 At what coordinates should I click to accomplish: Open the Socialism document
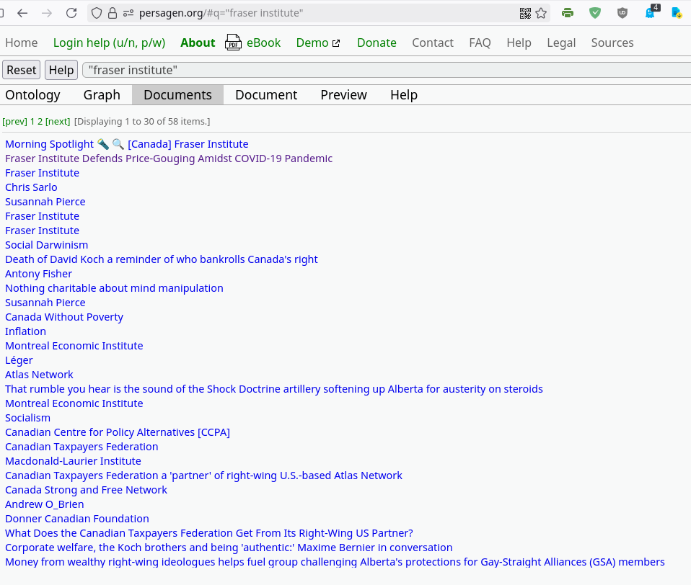click(27, 418)
